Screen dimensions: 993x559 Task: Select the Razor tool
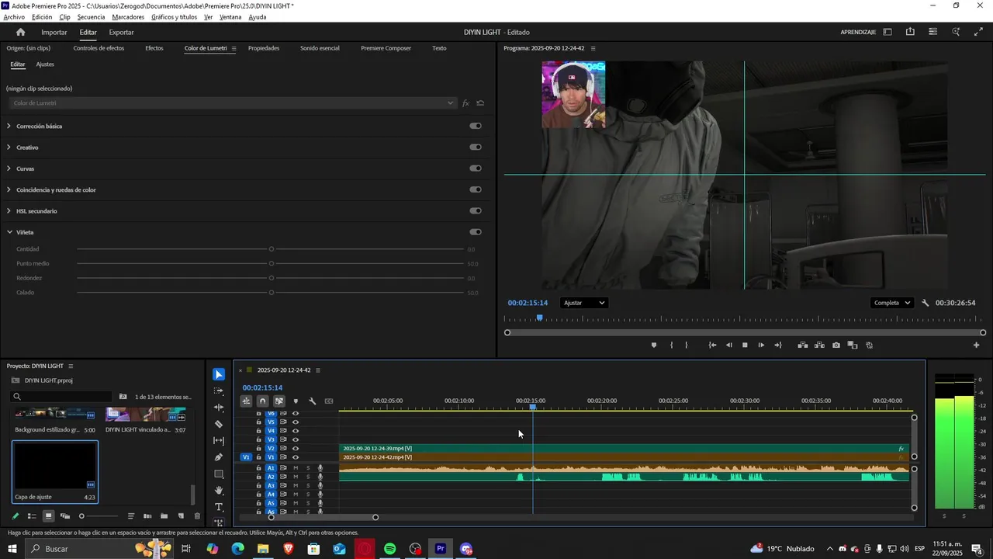219,424
